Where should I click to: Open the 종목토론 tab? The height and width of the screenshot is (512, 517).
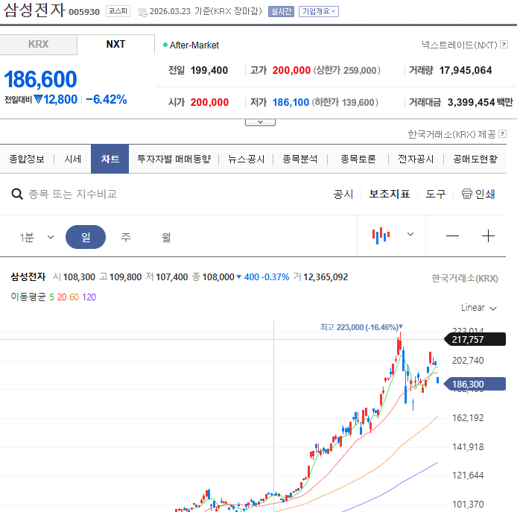pyautogui.click(x=358, y=159)
